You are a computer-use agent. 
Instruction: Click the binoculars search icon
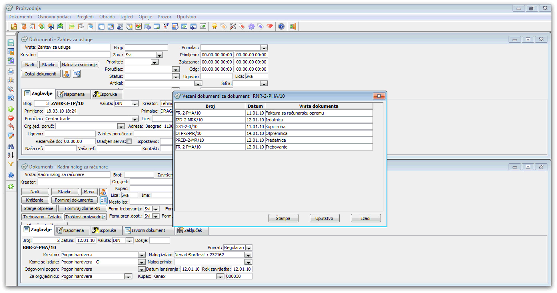tap(11, 146)
